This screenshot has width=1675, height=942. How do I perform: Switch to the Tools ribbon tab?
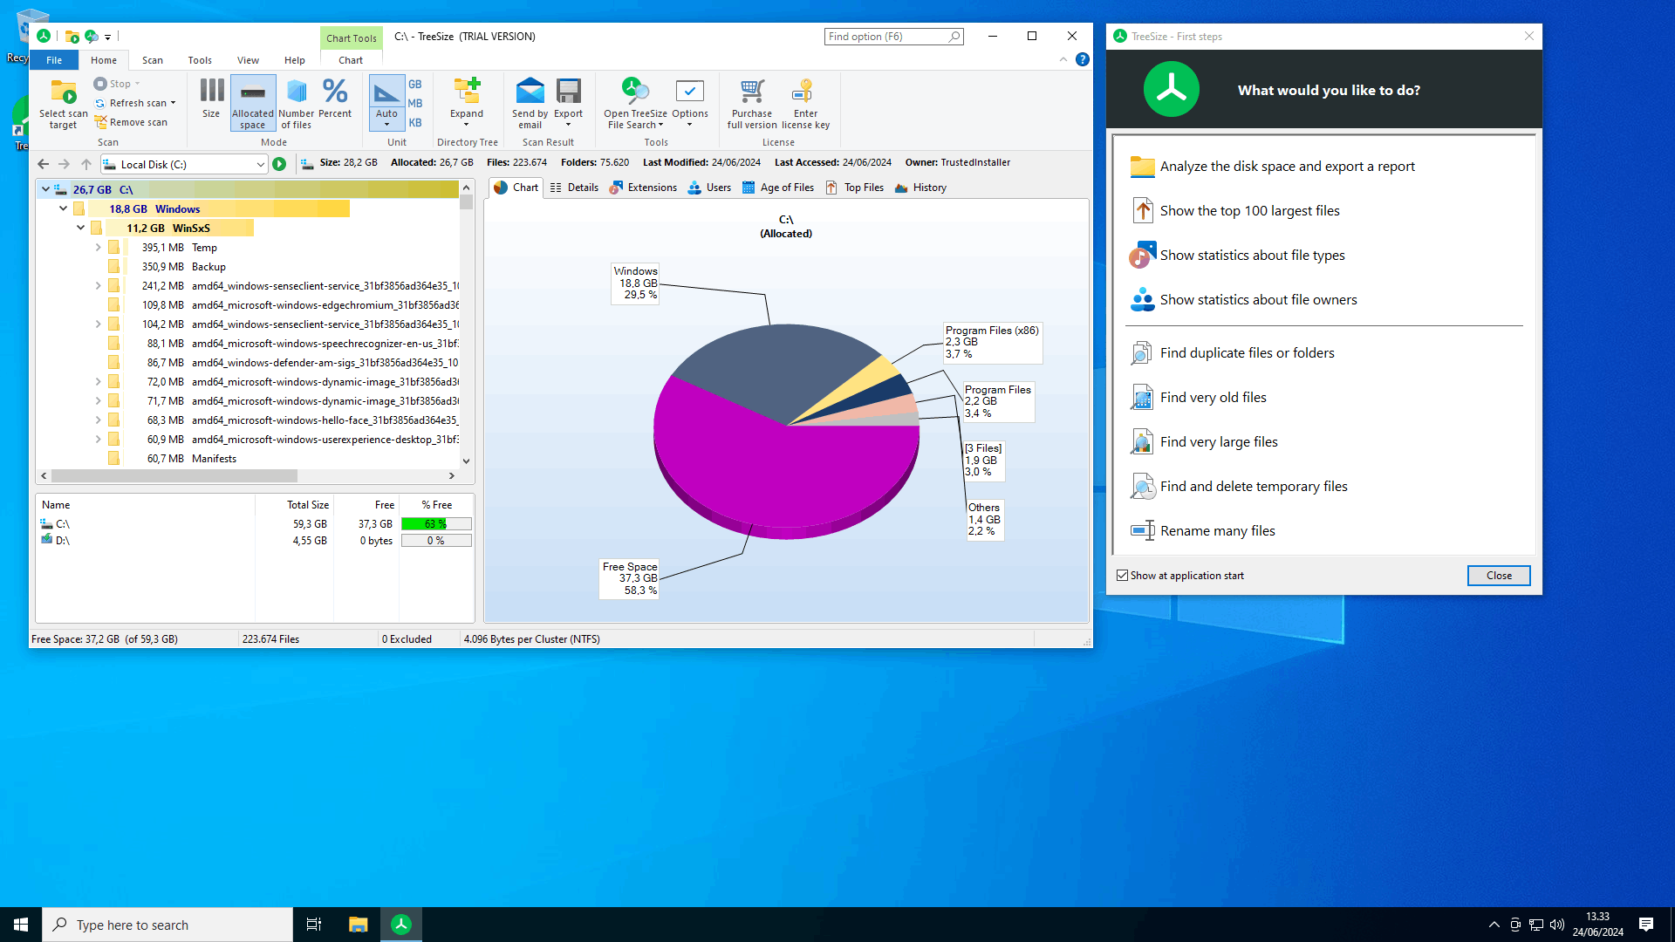200,60
